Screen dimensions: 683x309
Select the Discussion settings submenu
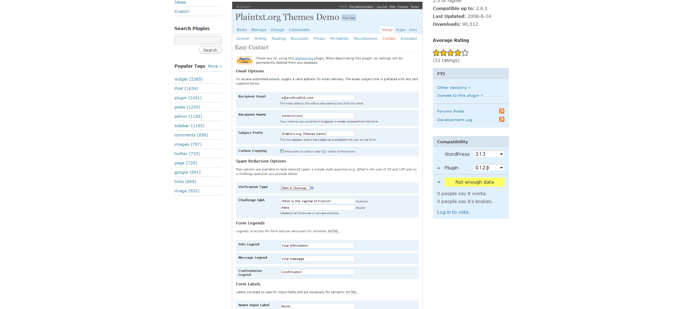tap(299, 38)
